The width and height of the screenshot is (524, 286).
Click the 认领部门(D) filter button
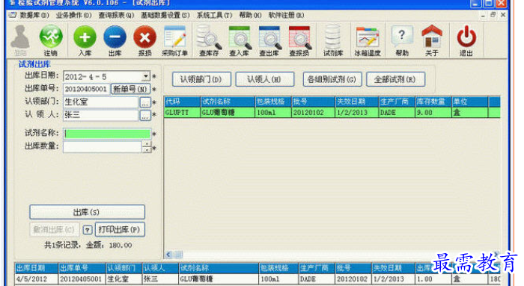201,79
